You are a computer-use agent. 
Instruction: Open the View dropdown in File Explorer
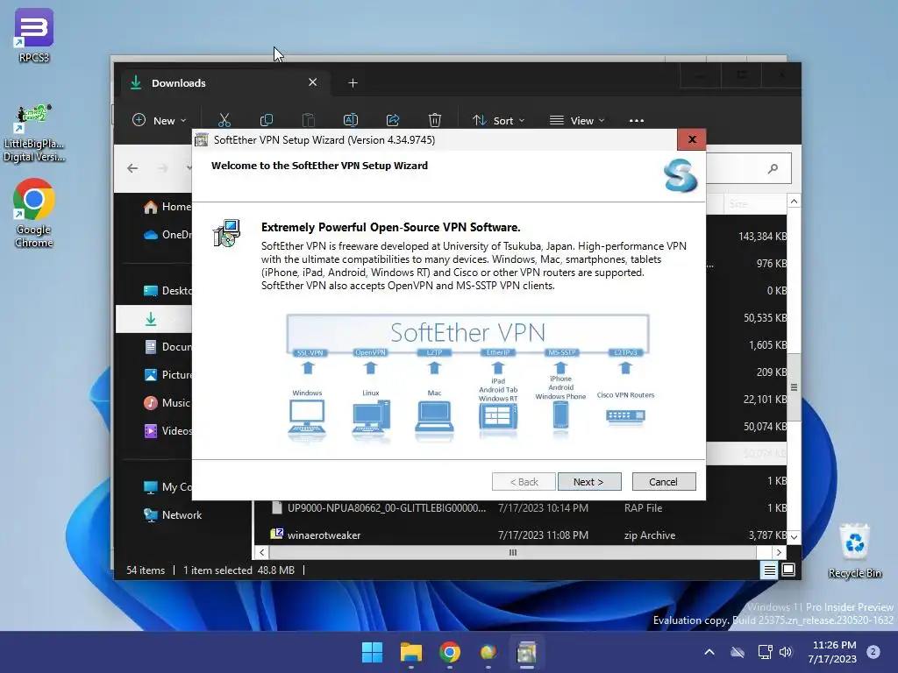pos(577,120)
